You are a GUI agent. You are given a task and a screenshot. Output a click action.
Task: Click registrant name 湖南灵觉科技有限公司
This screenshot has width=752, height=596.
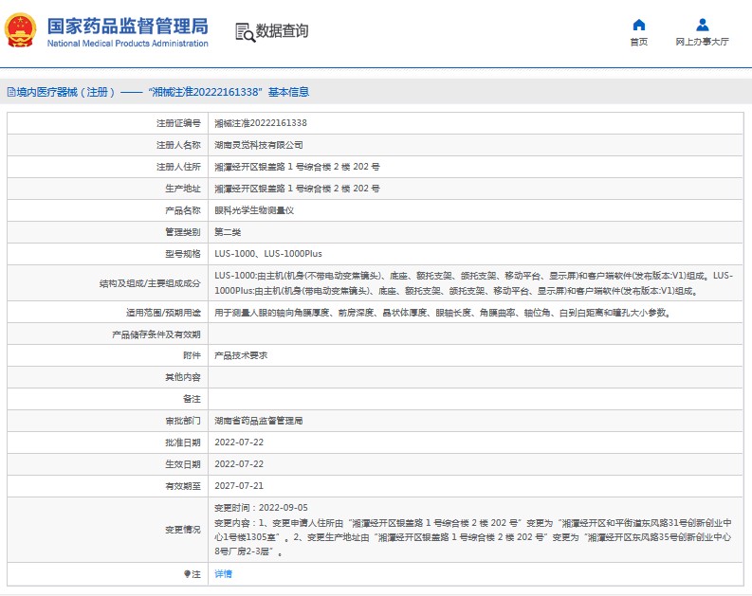(259, 145)
